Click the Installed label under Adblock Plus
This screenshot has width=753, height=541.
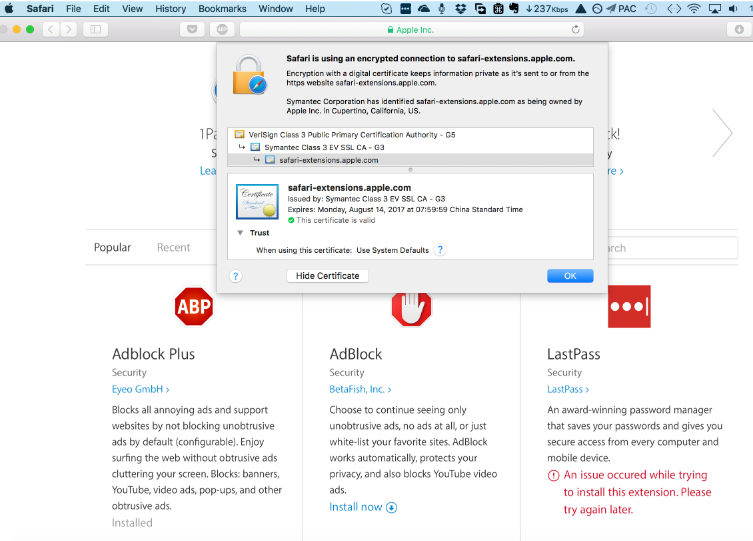132,523
